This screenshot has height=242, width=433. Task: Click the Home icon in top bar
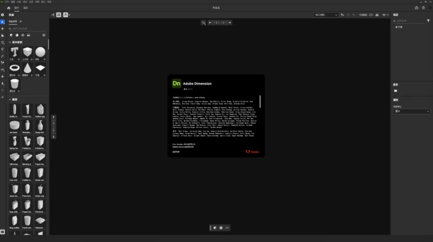8,8
